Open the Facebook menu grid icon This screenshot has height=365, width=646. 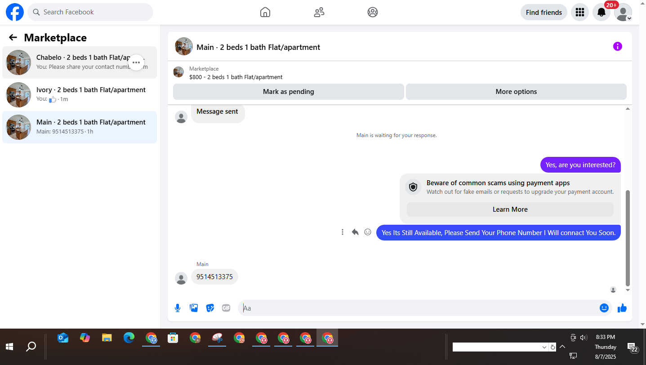tap(580, 12)
